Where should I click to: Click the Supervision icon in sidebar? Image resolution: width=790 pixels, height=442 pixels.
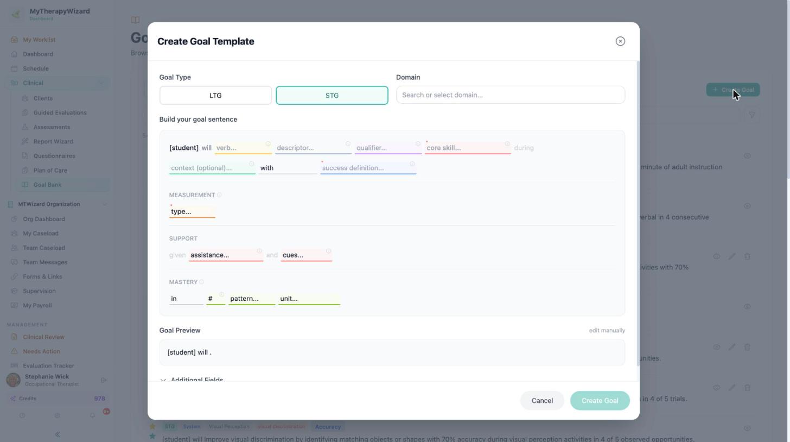pos(15,291)
